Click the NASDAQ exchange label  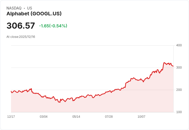point(14,8)
